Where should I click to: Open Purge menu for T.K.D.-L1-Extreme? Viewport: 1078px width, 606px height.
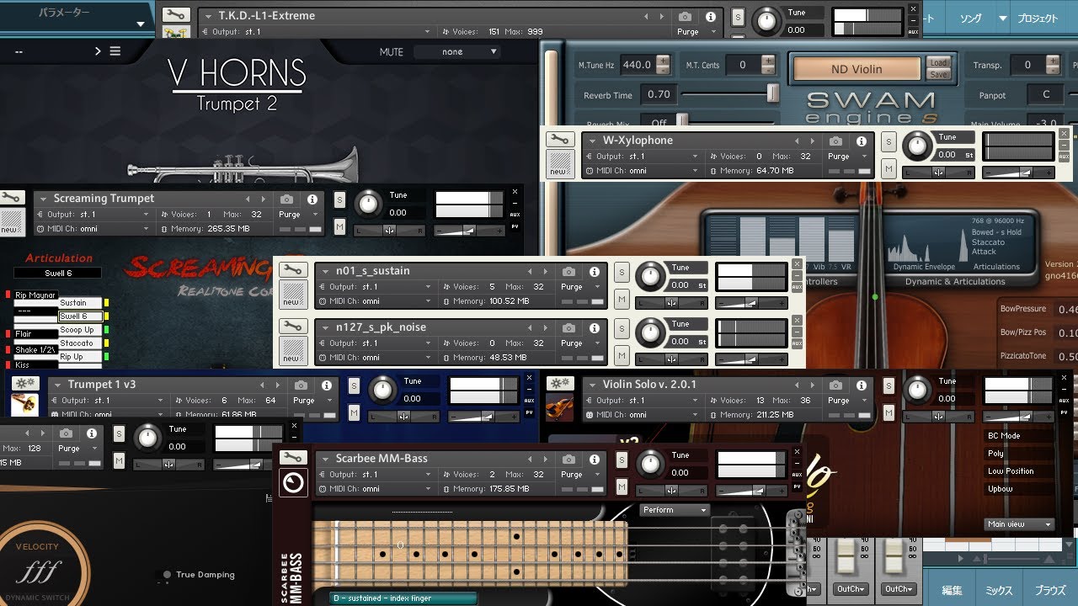click(x=693, y=32)
